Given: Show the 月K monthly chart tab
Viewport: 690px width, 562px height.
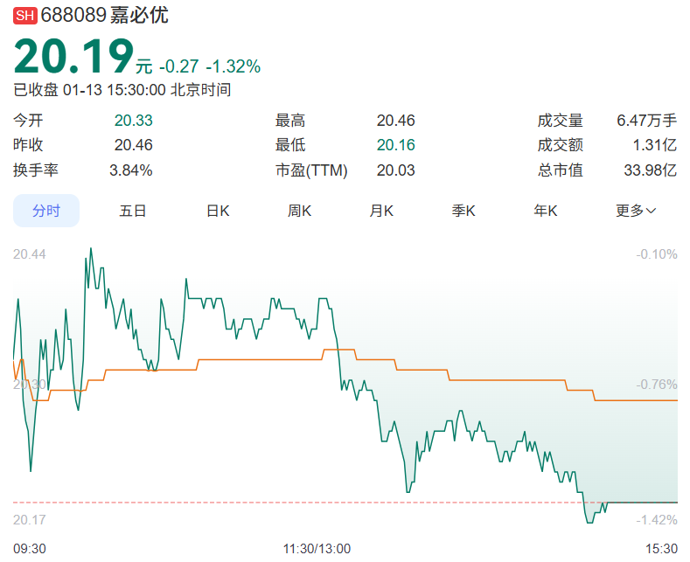Looking at the screenshot, I should click(382, 211).
